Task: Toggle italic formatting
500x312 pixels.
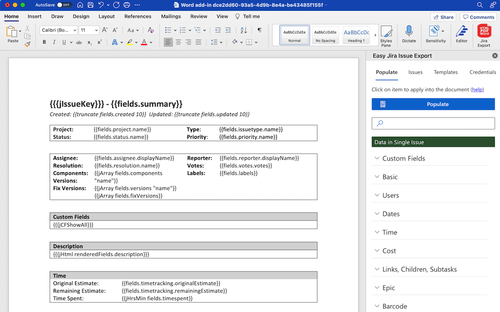Action: (54, 42)
